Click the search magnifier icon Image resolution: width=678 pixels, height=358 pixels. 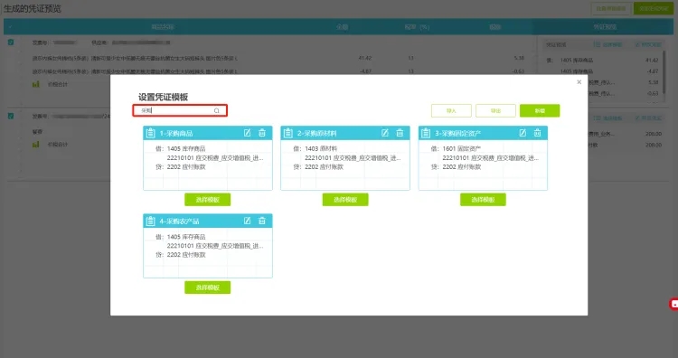click(x=217, y=110)
